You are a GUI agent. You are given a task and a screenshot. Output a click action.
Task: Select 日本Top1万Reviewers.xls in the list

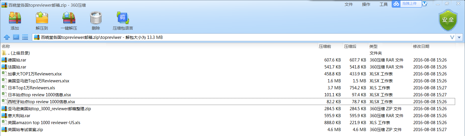tap(228, 88)
